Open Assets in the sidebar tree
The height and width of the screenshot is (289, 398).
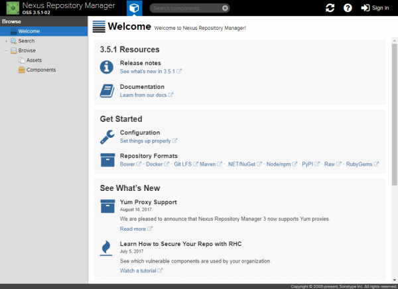(34, 60)
